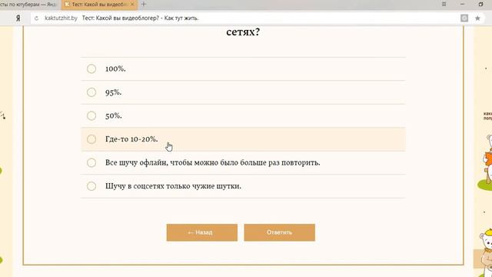The height and width of the screenshot is (277, 492).
Task: Click the '95%.' answer label
Action: pyautogui.click(x=114, y=92)
